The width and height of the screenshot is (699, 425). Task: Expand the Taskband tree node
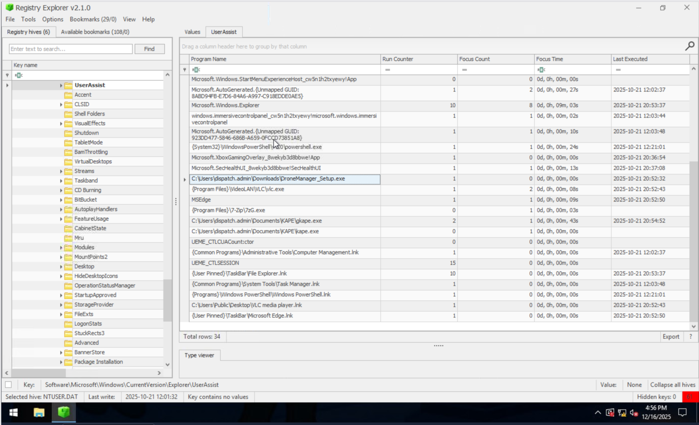pyautogui.click(x=61, y=181)
